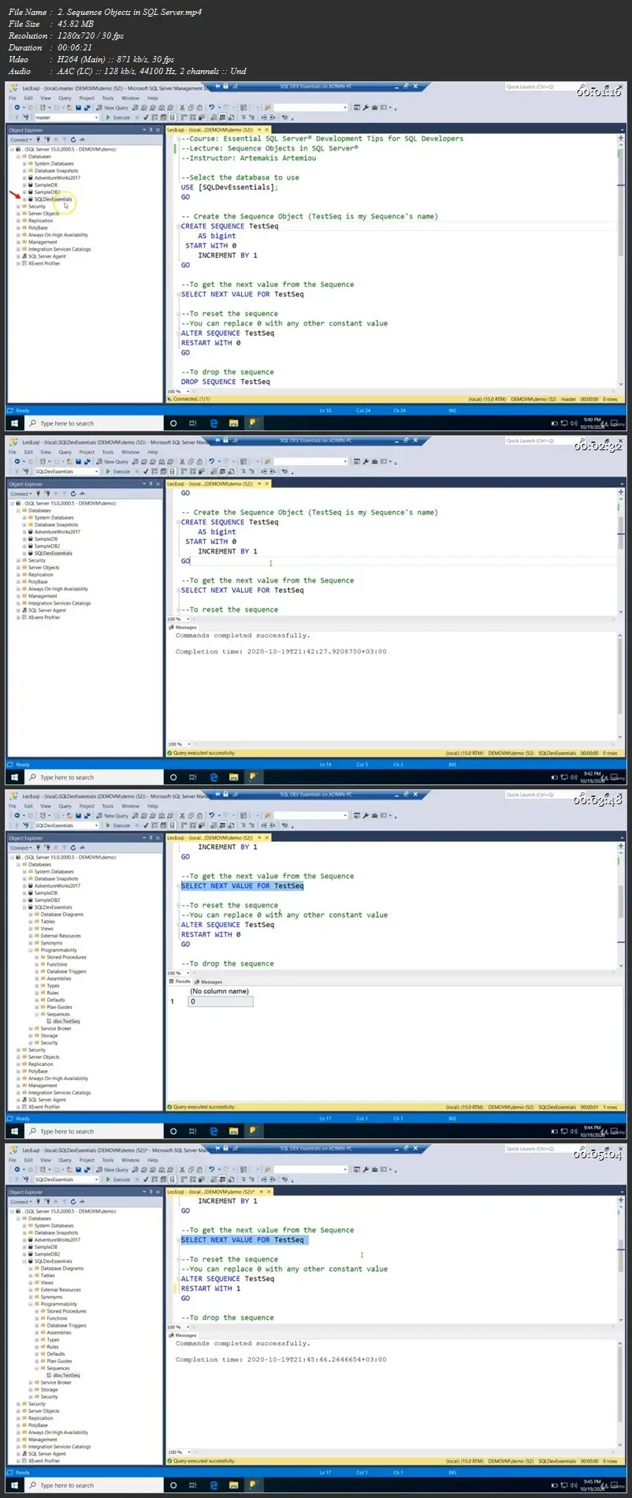
Task: Select Stored Procedures in the 00:03:48 frame tree
Action: (66, 957)
